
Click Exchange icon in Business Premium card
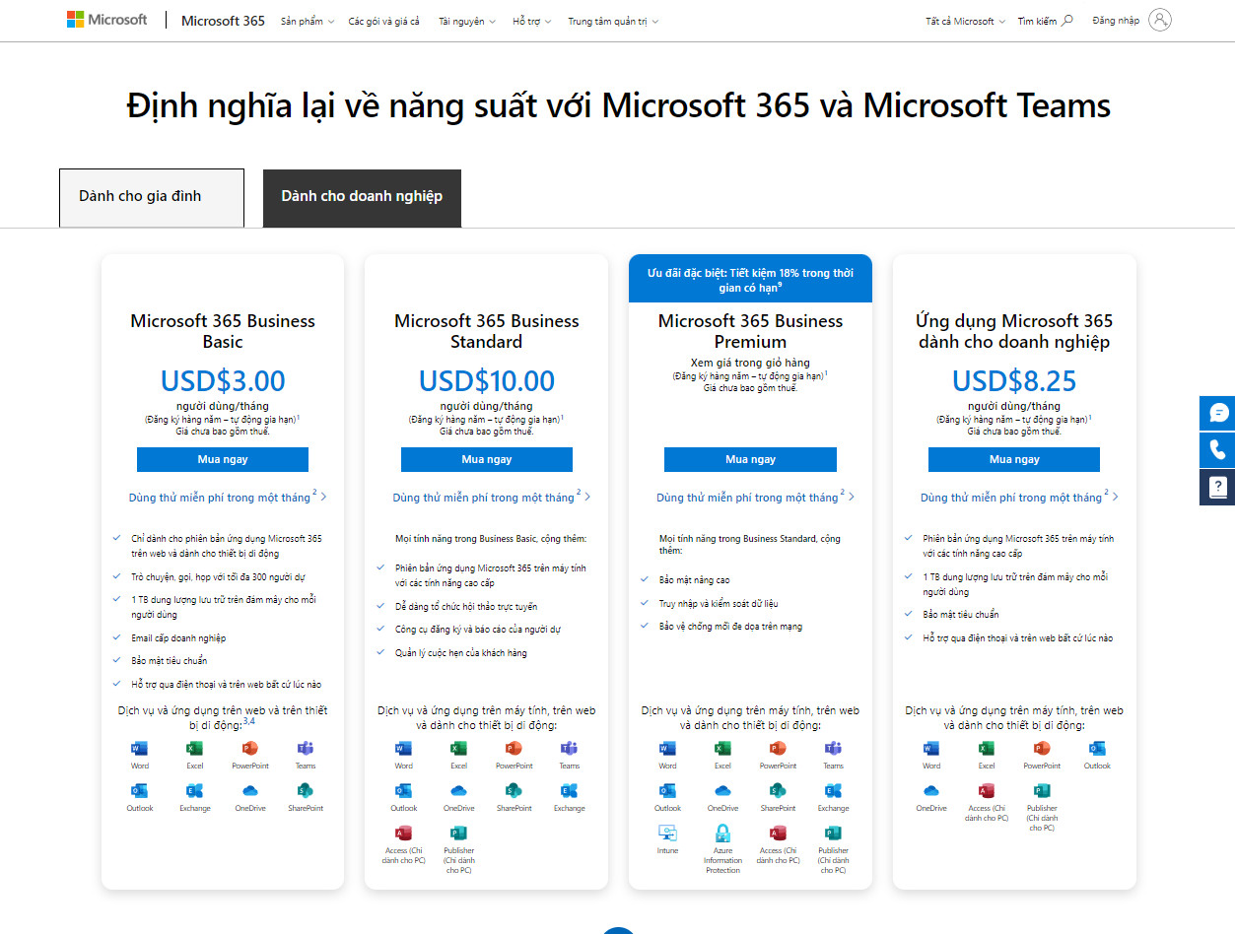pyautogui.click(x=833, y=791)
